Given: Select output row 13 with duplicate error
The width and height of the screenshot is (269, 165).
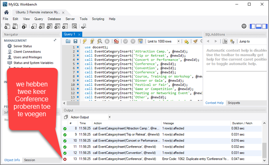Looking at the screenshot, I should tap(162, 159).
